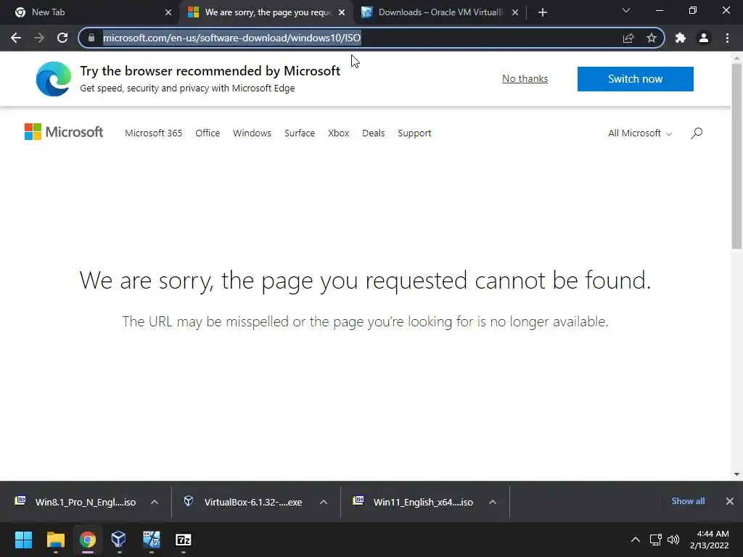The height and width of the screenshot is (557, 743).
Task: Open the tab search chevron
Action: [x=626, y=10]
